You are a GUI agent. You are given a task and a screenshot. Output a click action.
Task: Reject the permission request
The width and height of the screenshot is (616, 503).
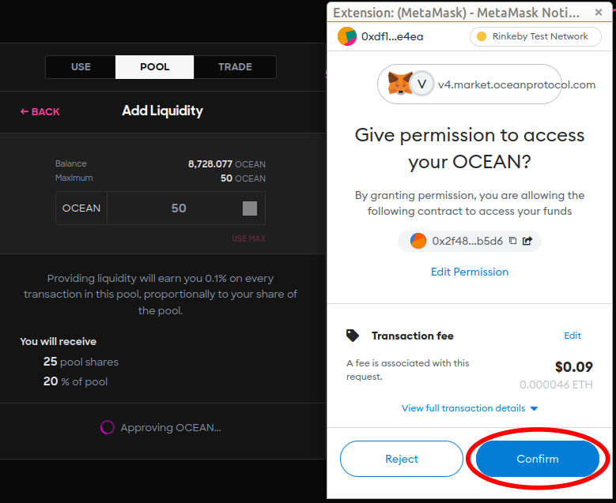tap(402, 459)
